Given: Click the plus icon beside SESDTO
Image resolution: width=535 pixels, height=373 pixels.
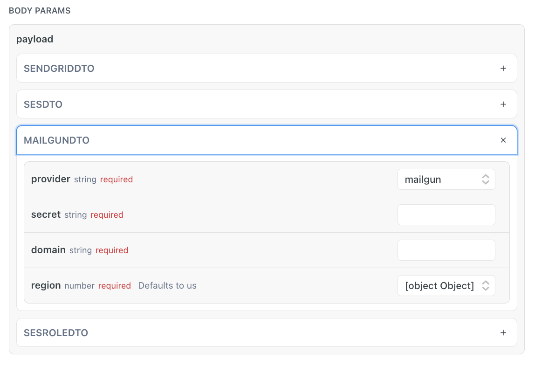Looking at the screenshot, I should point(503,104).
